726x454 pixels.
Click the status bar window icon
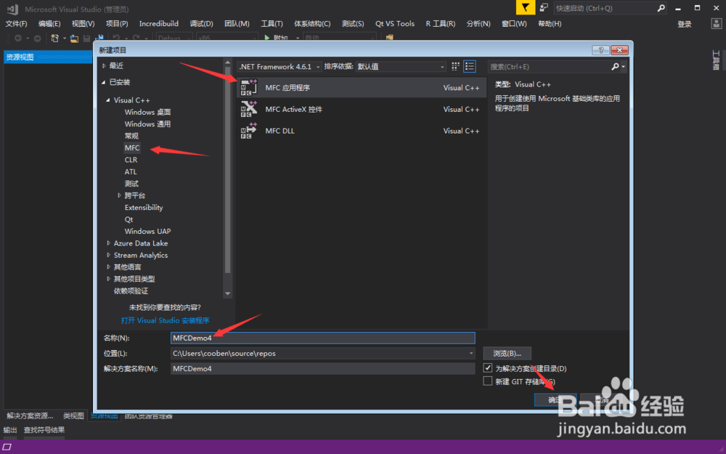[x=7, y=447]
